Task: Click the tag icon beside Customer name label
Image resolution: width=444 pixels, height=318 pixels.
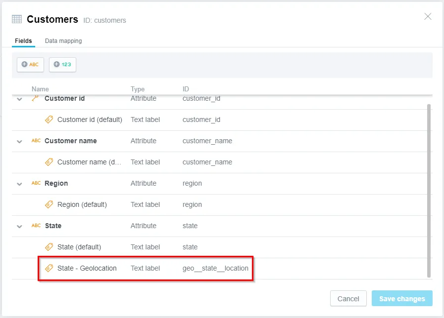Action: click(x=49, y=162)
